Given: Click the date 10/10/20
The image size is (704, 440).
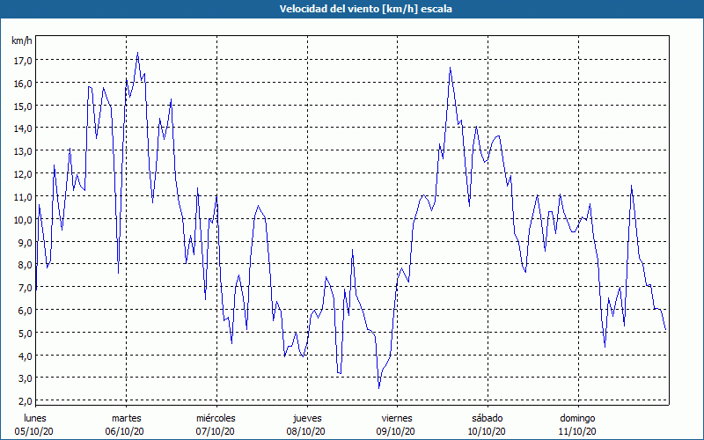Looking at the screenshot, I should click(x=487, y=431).
